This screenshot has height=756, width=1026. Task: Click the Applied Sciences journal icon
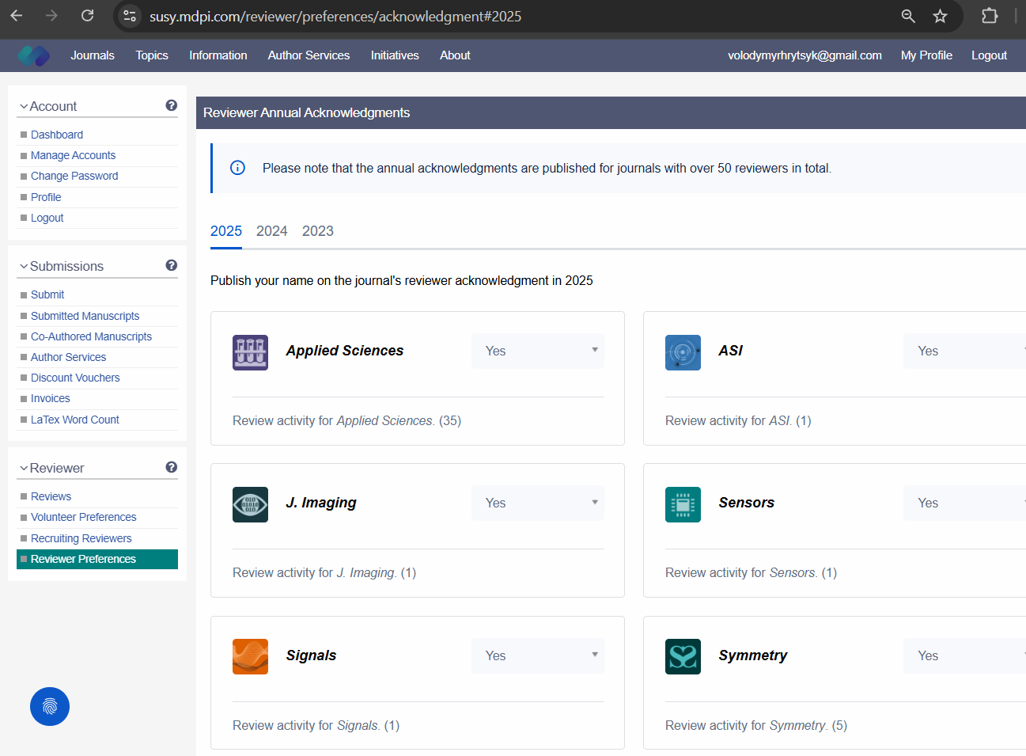coord(250,352)
